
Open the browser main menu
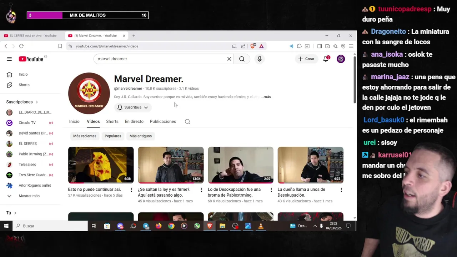351,46
